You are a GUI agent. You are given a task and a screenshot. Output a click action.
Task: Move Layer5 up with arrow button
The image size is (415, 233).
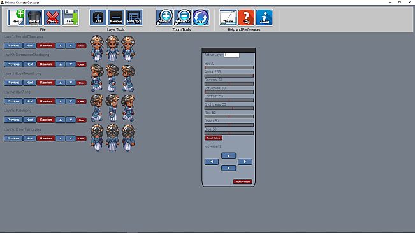(x=61, y=120)
